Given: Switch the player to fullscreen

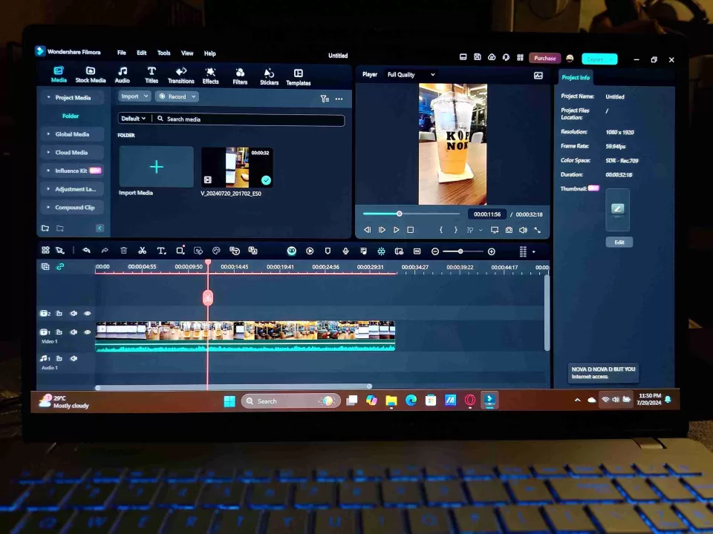Looking at the screenshot, I should (x=538, y=230).
